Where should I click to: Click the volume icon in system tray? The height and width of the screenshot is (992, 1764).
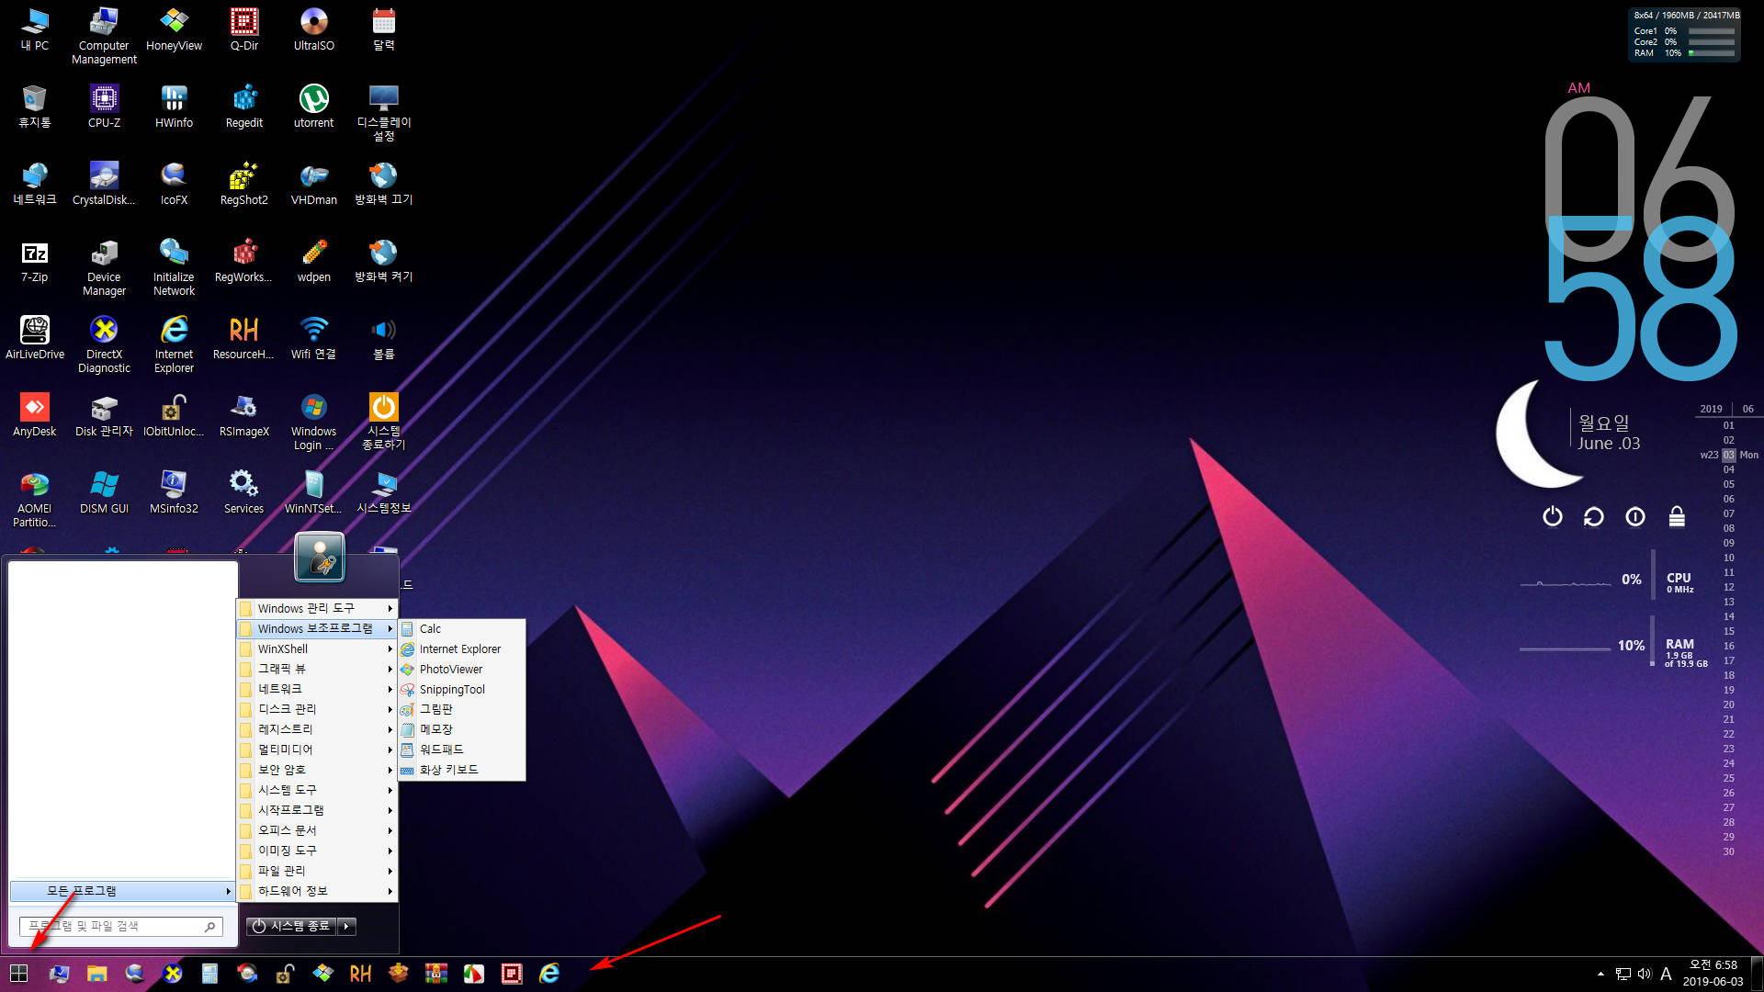1644,974
